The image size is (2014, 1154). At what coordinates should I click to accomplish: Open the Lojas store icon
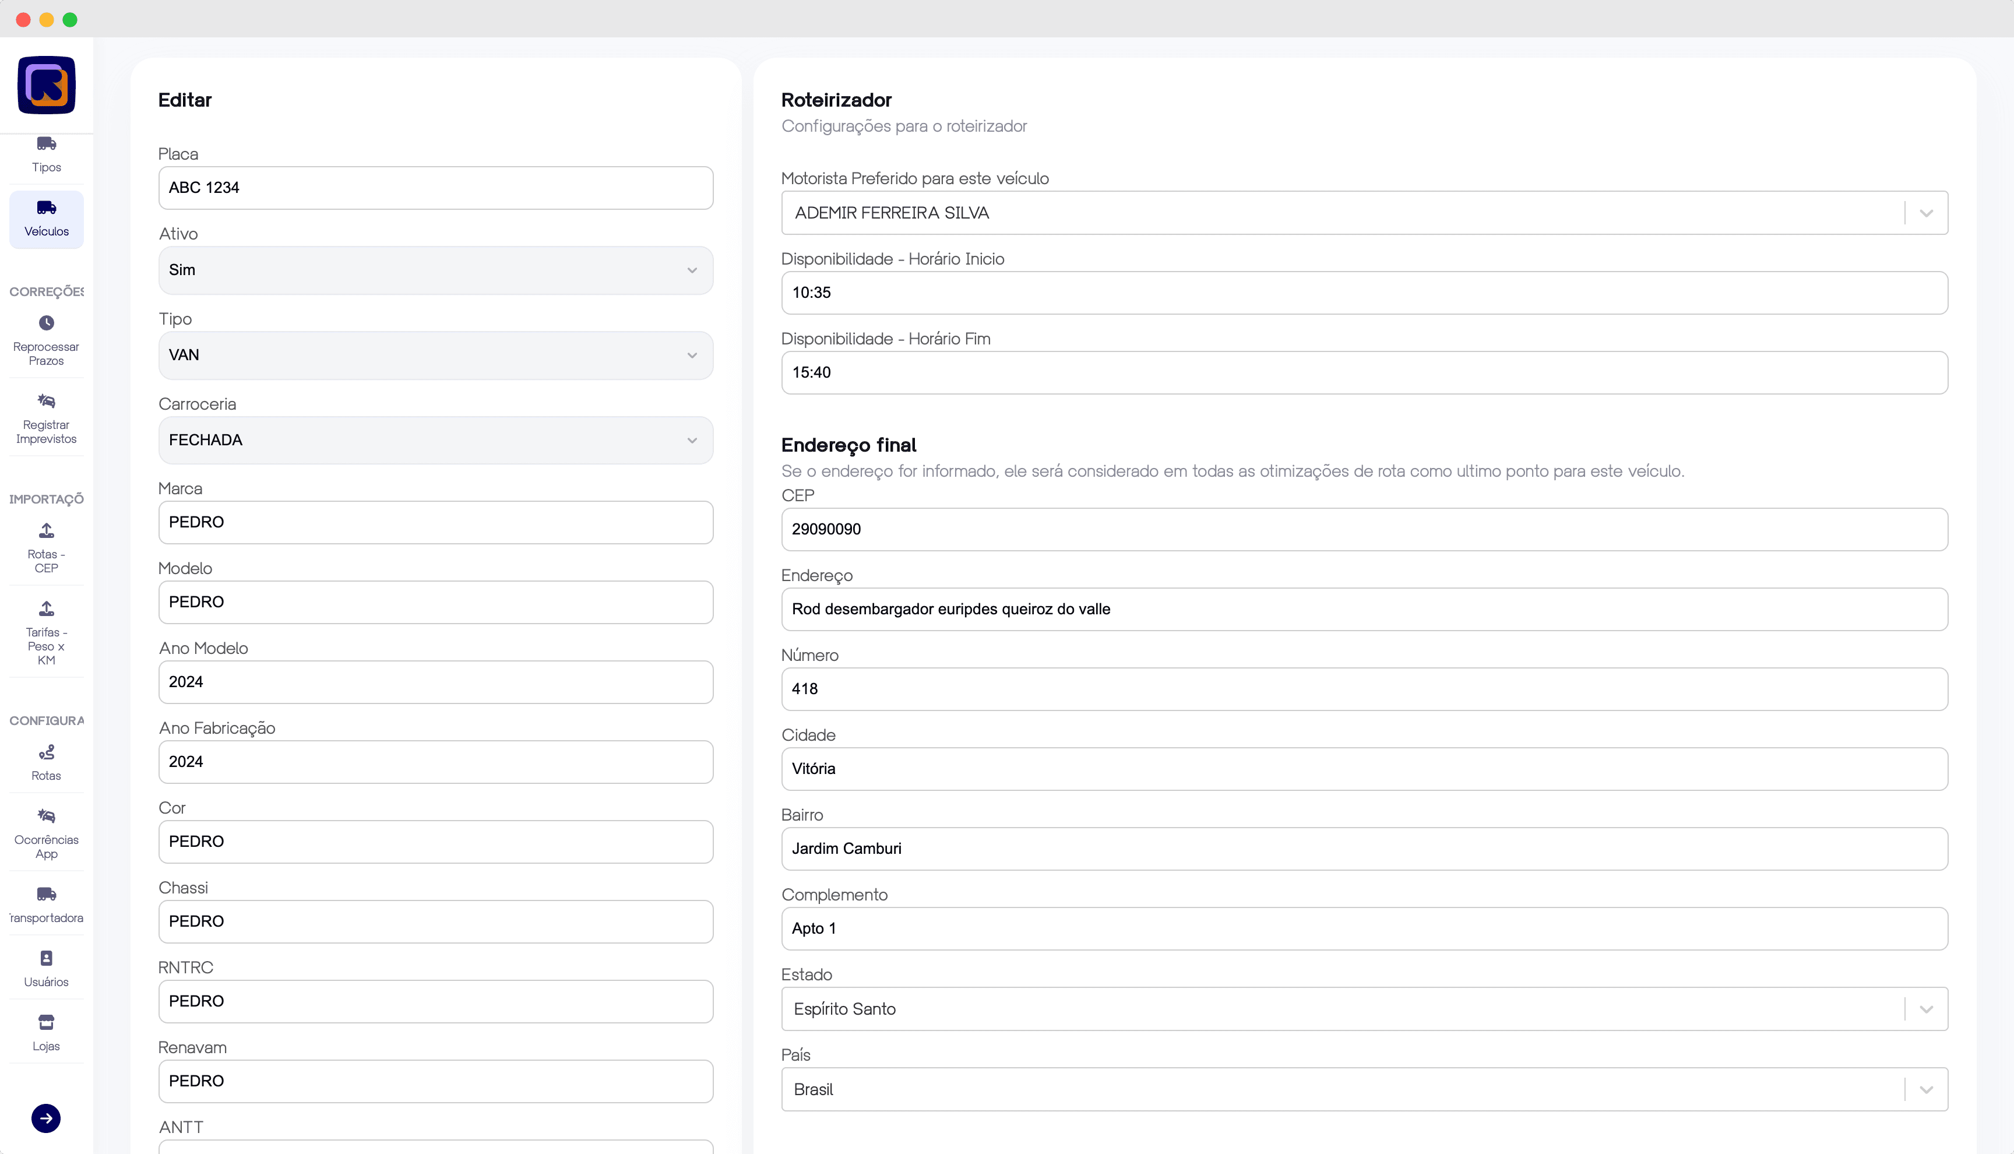tap(46, 1022)
